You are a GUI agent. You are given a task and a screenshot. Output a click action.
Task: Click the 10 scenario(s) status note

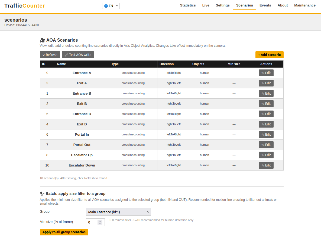click(74, 178)
